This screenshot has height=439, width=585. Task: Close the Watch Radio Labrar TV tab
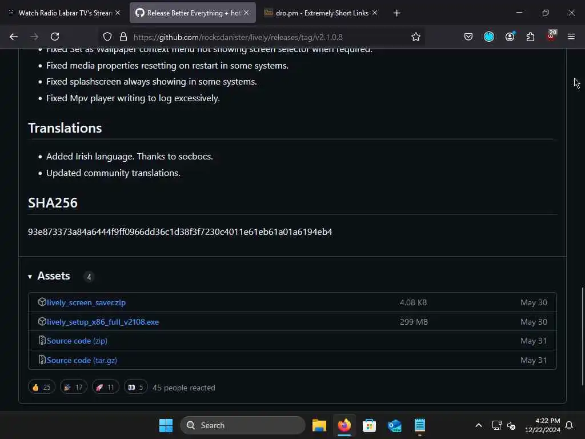click(x=118, y=13)
